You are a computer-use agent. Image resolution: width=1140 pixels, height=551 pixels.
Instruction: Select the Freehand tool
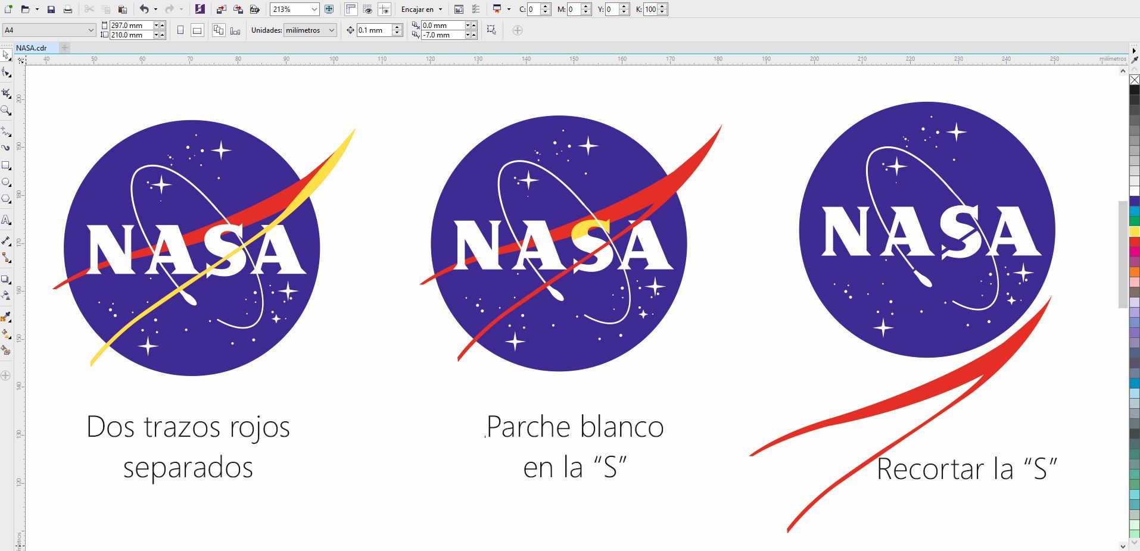pyautogui.click(x=6, y=131)
